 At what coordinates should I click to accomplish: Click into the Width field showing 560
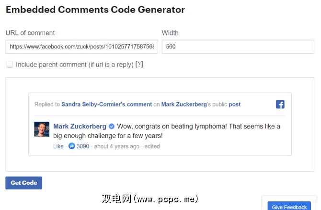point(238,47)
